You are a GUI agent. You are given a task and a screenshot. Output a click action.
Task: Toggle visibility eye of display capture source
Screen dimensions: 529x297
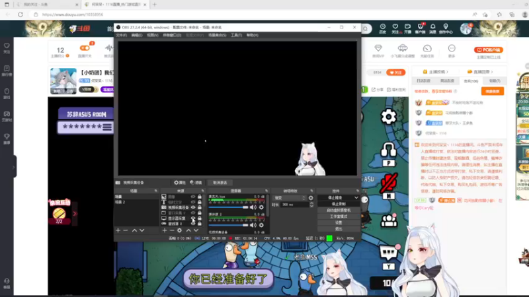(x=193, y=218)
